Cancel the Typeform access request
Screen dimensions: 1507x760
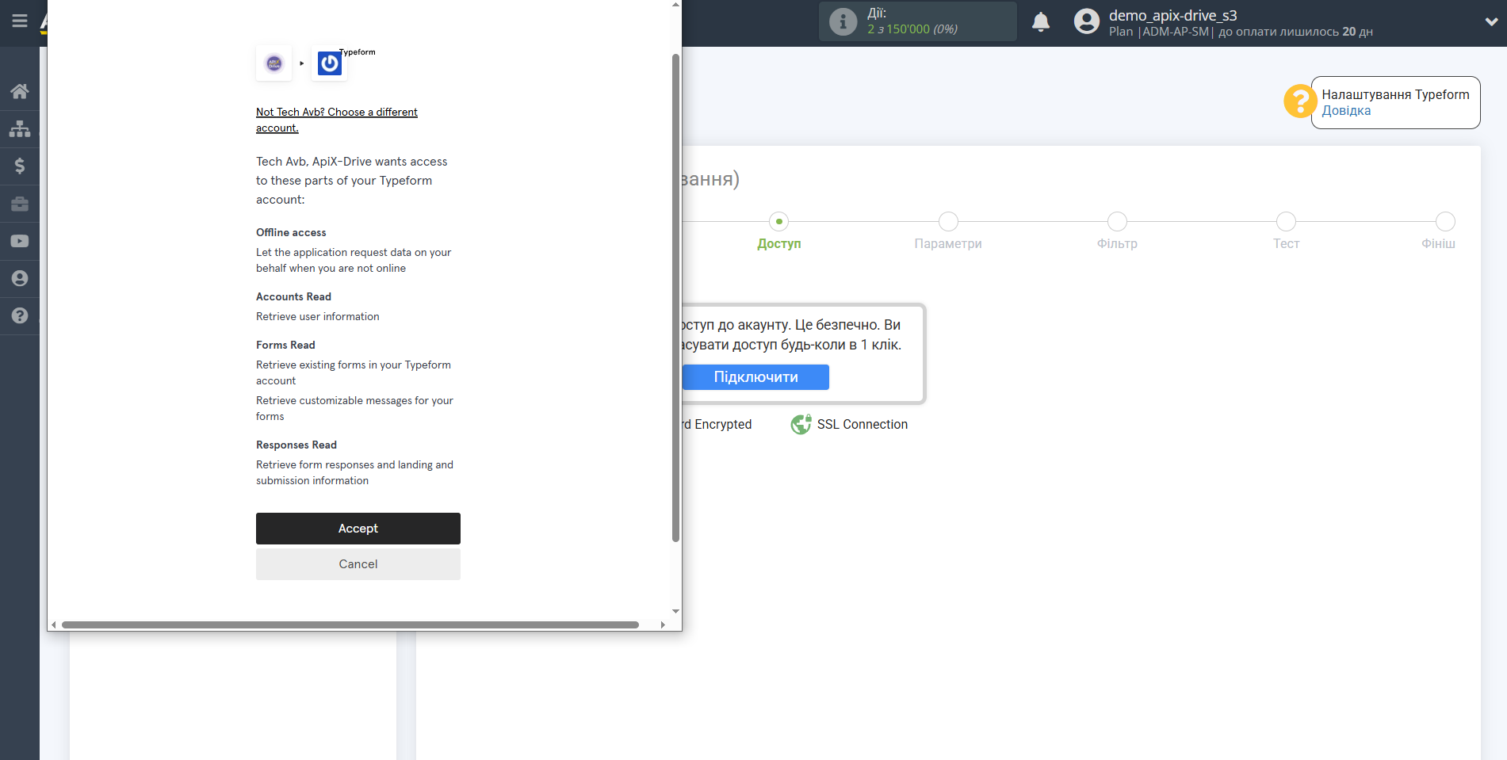coord(358,564)
